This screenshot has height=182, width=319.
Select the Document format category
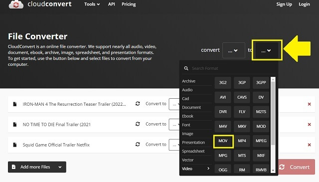(x=191, y=107)
